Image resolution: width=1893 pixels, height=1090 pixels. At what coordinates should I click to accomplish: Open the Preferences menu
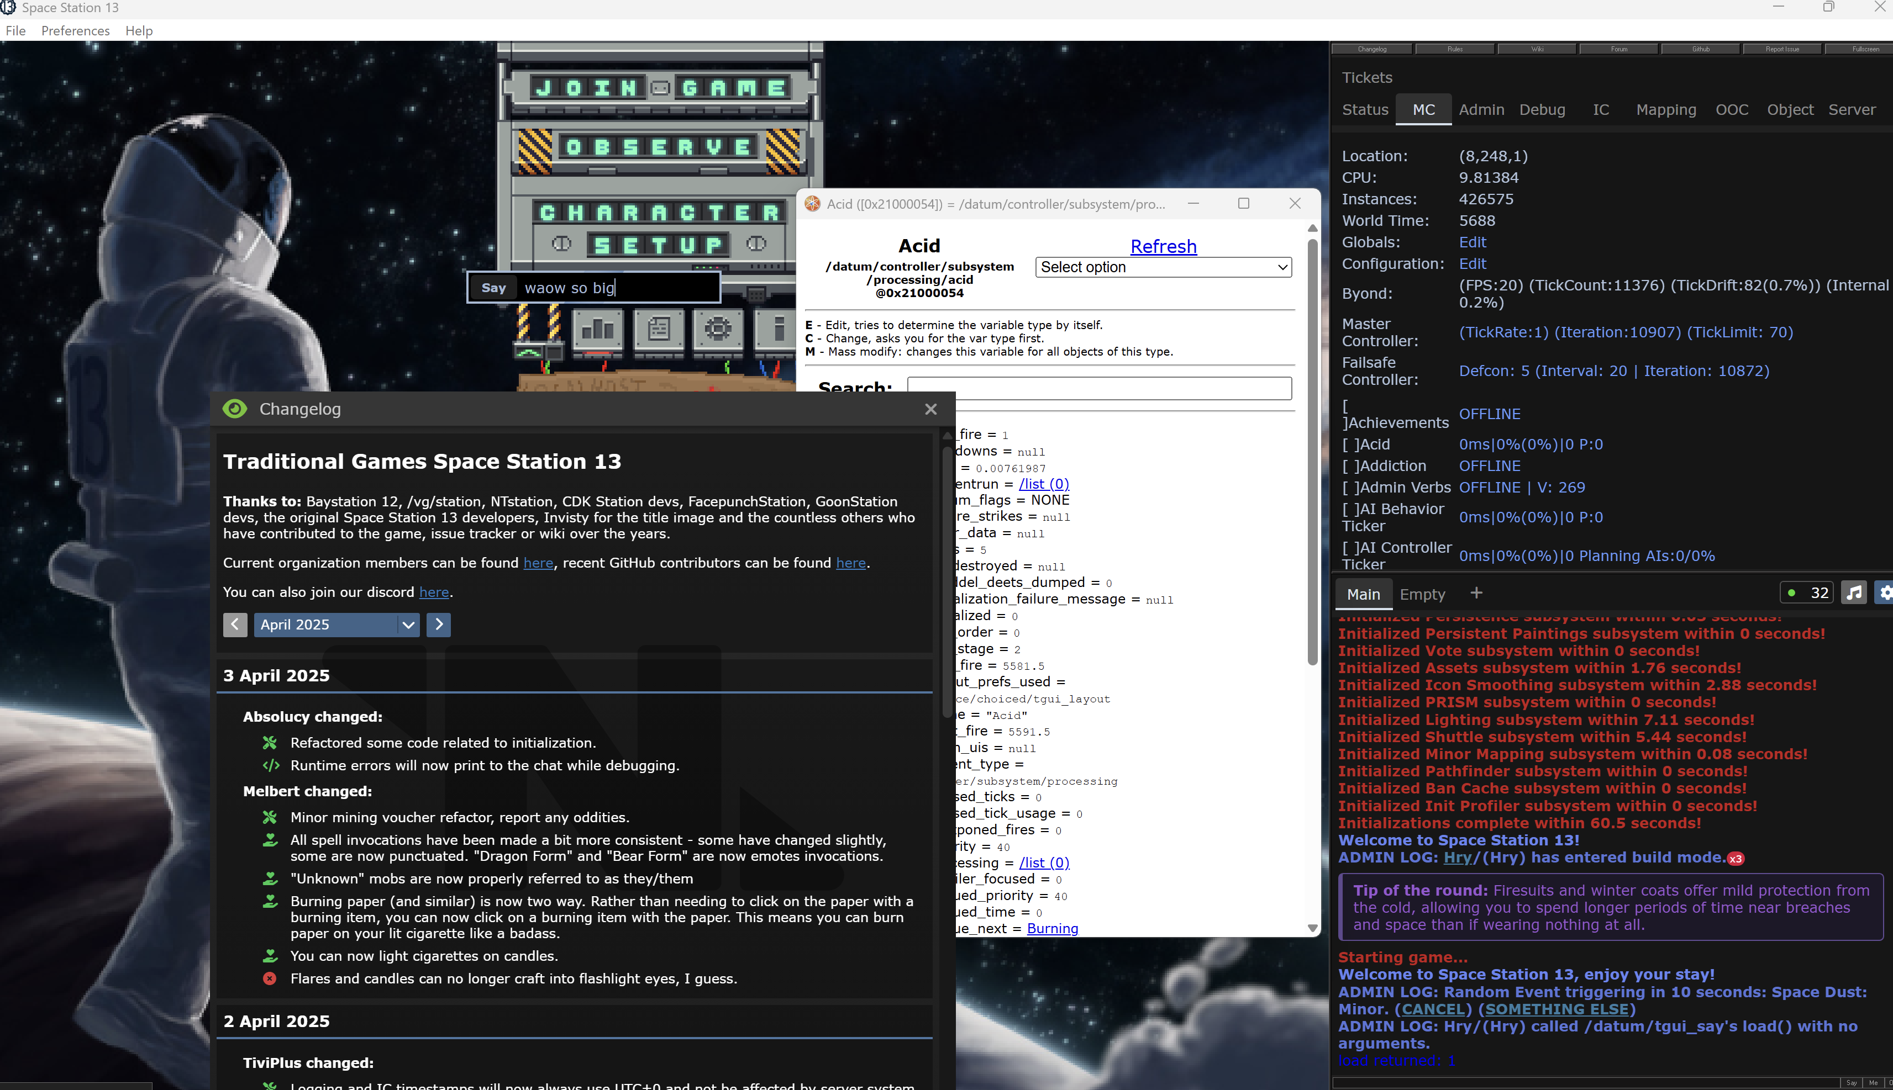[x=76, y=31]
